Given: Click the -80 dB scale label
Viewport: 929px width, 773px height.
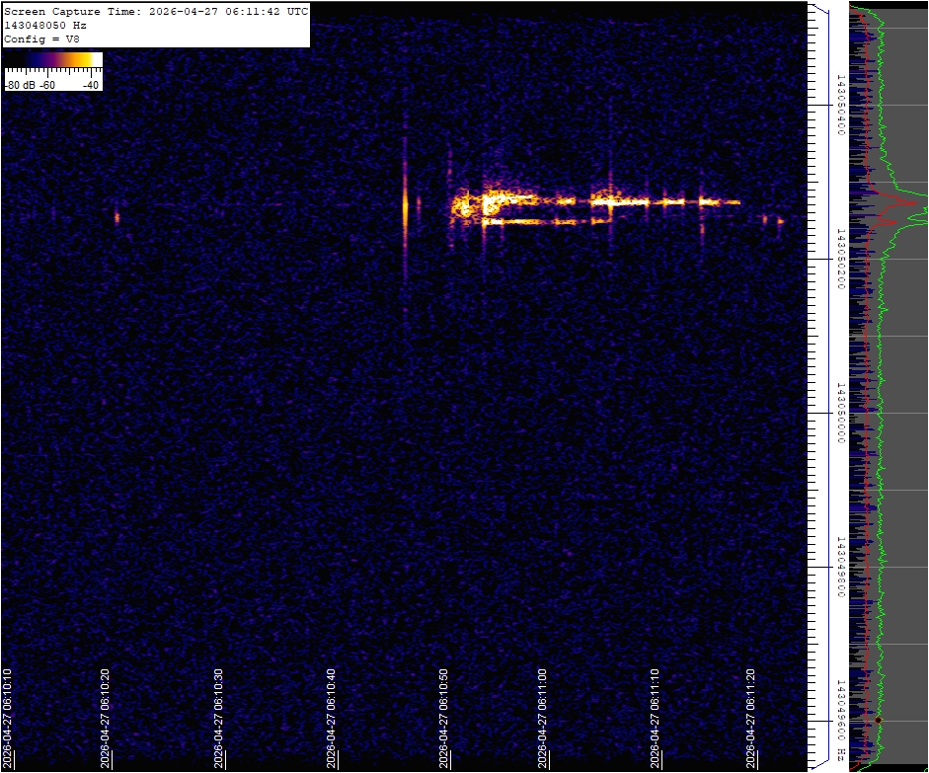Looking at the screenshot, I should point(20,85).
